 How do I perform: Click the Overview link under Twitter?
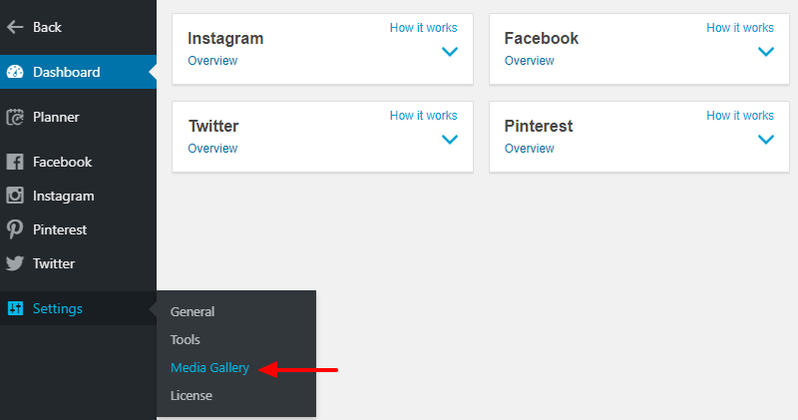point(212,149)
